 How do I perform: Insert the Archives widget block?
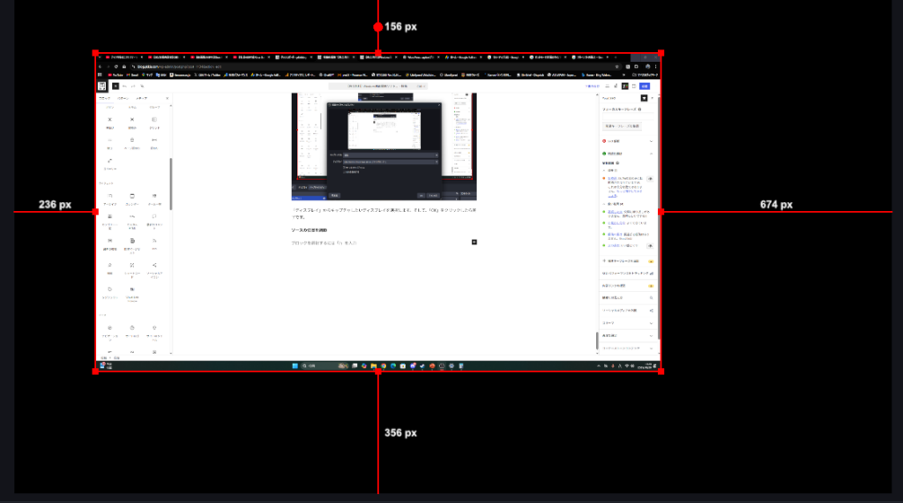110,199
